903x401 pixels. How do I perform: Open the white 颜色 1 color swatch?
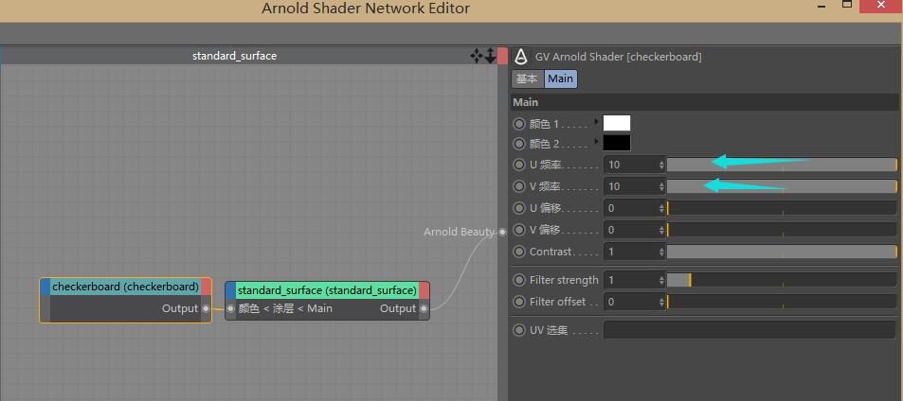click(617, 123)
